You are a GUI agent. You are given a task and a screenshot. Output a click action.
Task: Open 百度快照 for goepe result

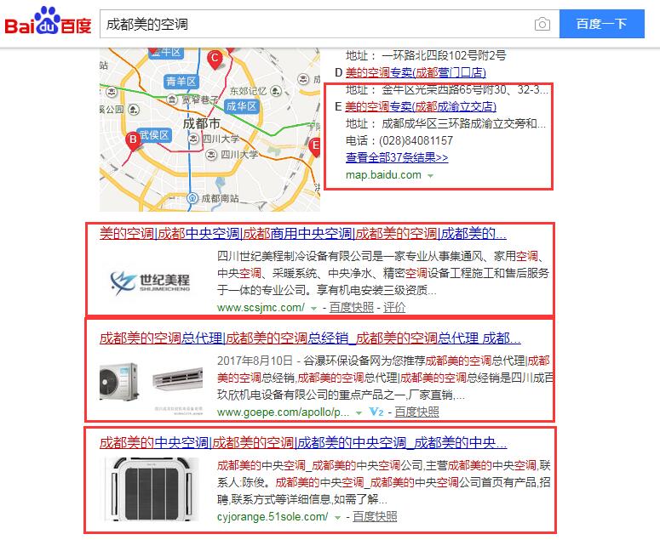pyautogui.click(x=416, y=412)
